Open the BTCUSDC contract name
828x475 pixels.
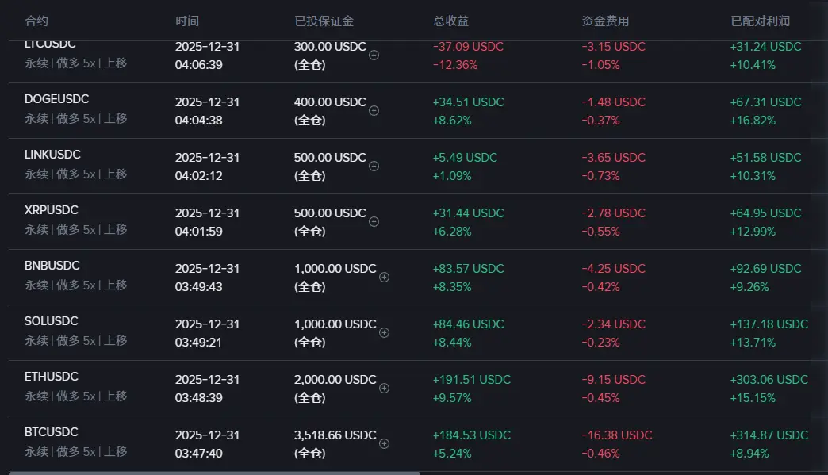[x=52, y=432]
